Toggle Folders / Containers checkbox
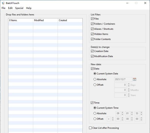Image resolution: width=150 pixels, height=133 pixels. click(92, 24)
